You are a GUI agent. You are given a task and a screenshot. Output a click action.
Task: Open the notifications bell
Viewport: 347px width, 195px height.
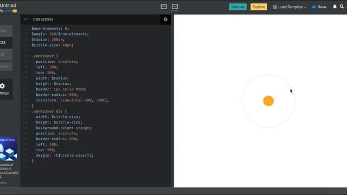(335, 6)
